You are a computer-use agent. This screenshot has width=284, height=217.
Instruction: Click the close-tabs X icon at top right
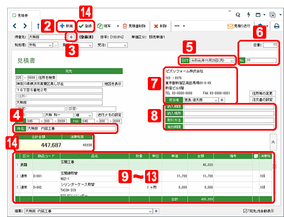coord(272,15)
